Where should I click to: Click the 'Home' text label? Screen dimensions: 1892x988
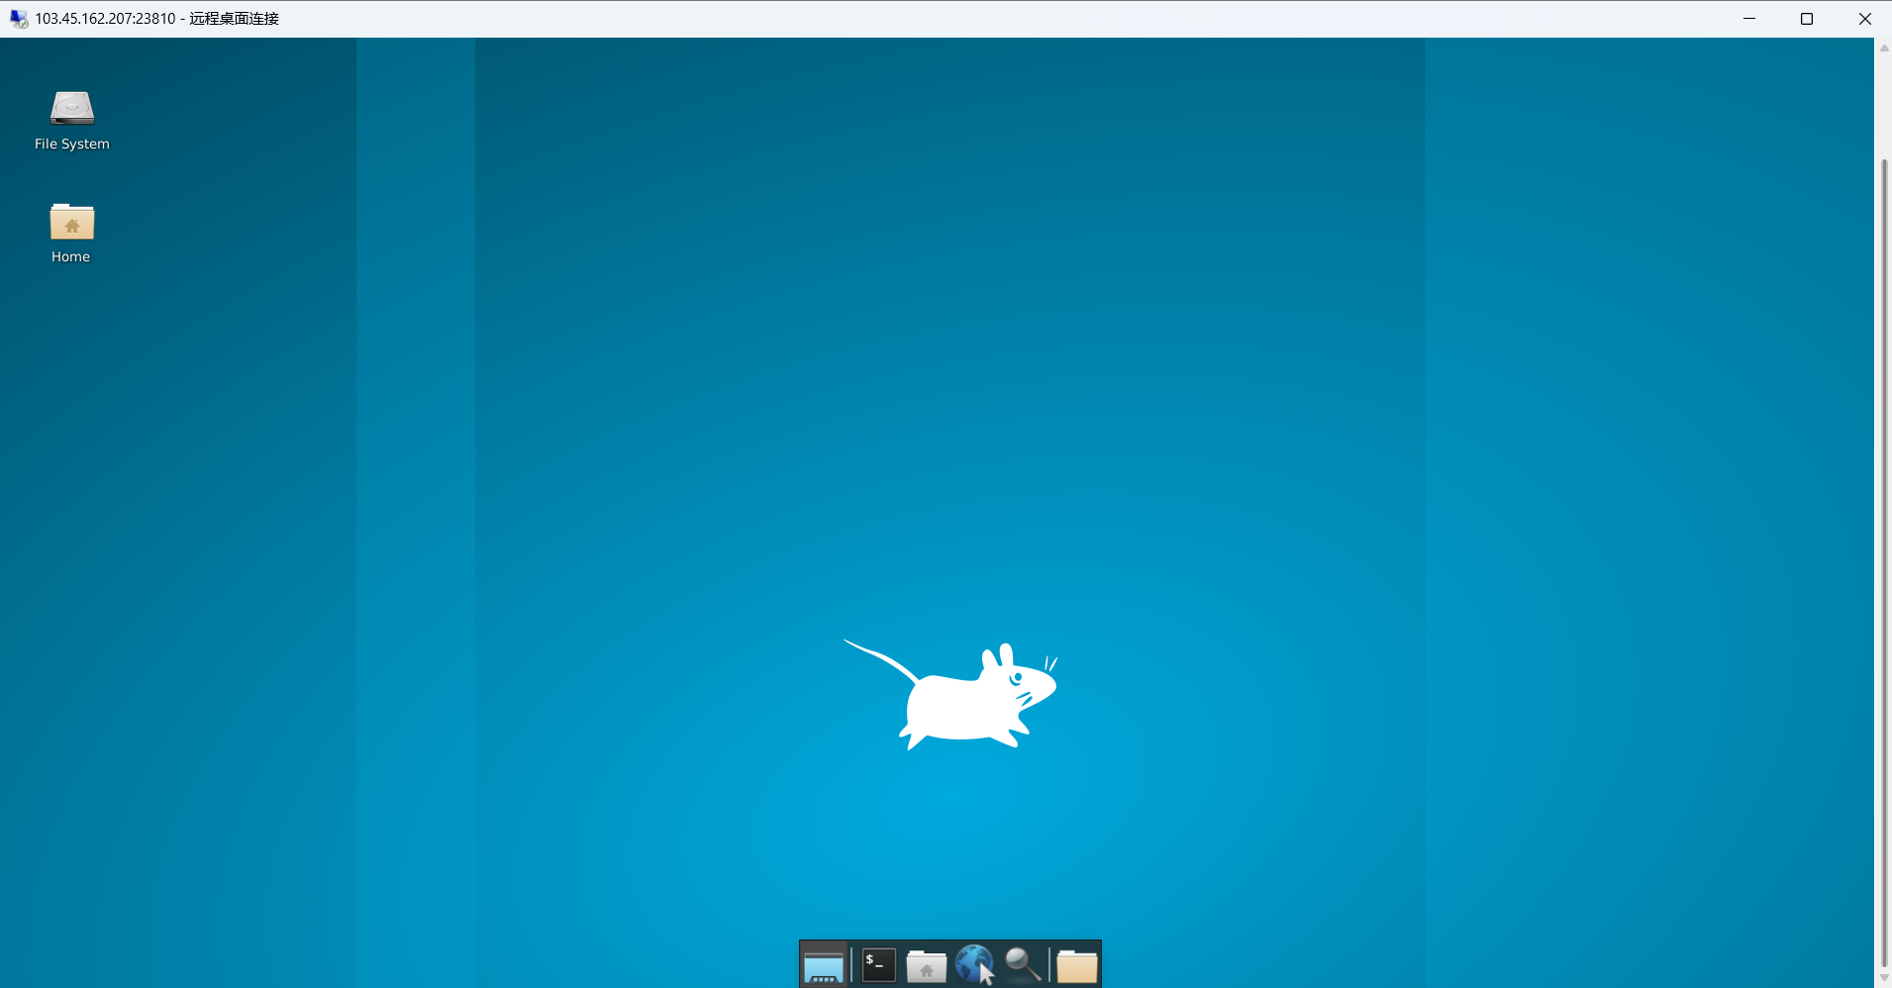point(71,257)
